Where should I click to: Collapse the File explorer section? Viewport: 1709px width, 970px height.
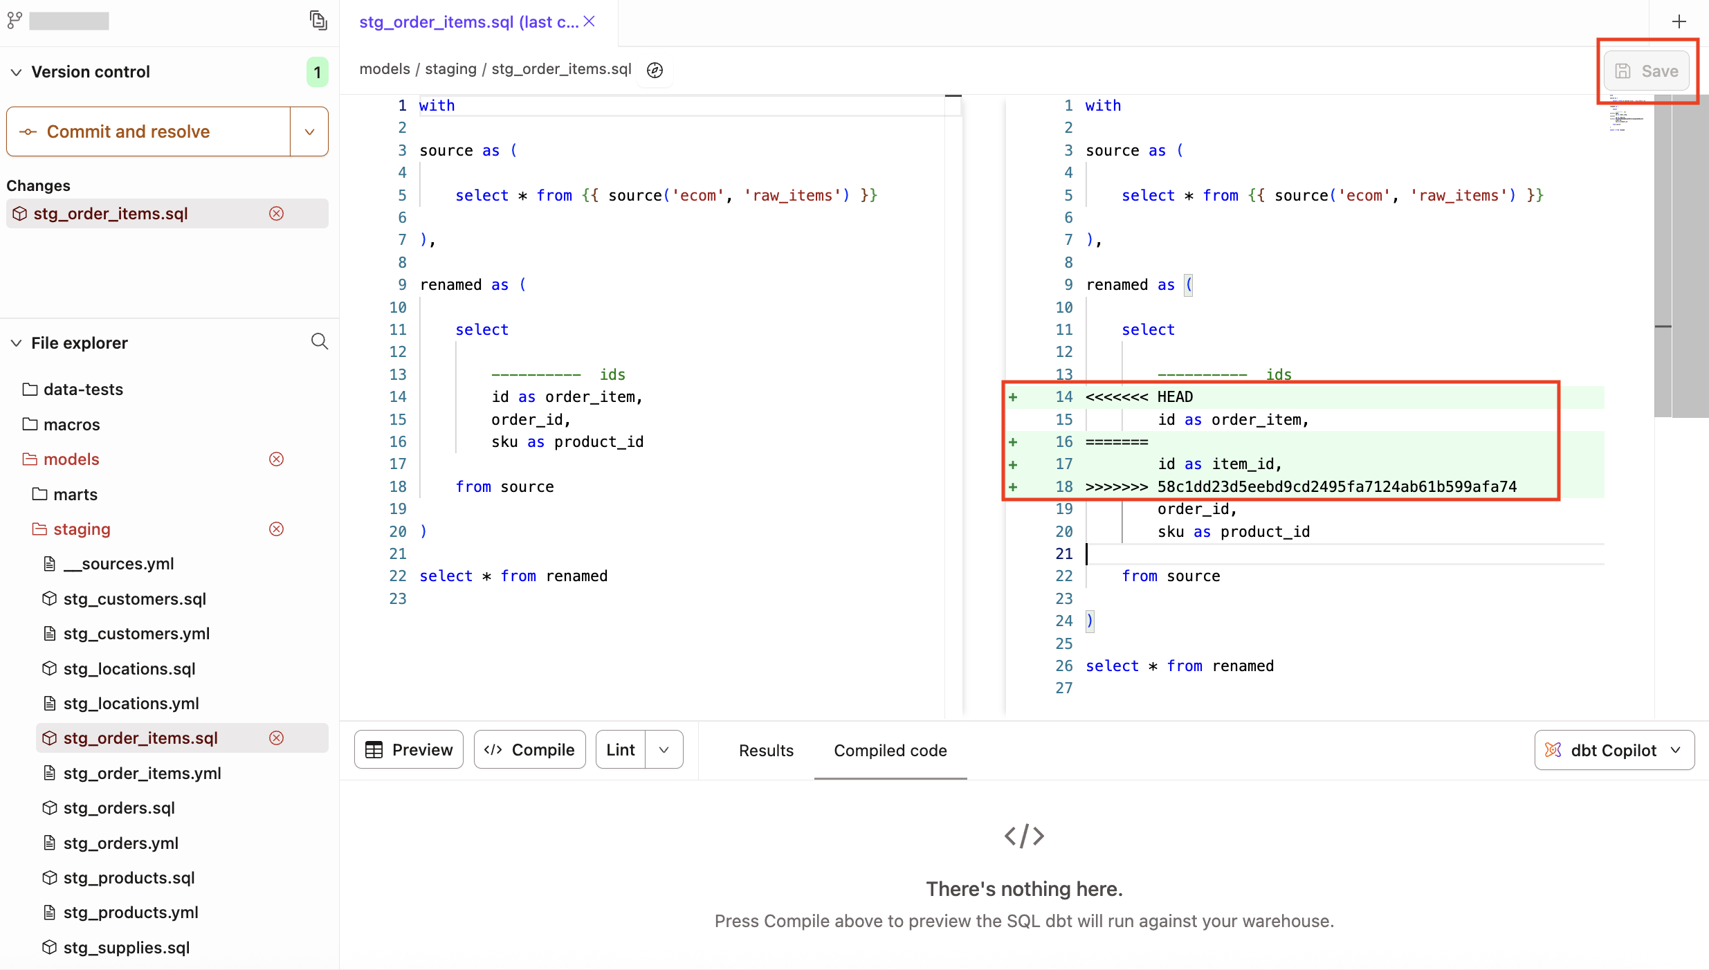tap(15, 342)
